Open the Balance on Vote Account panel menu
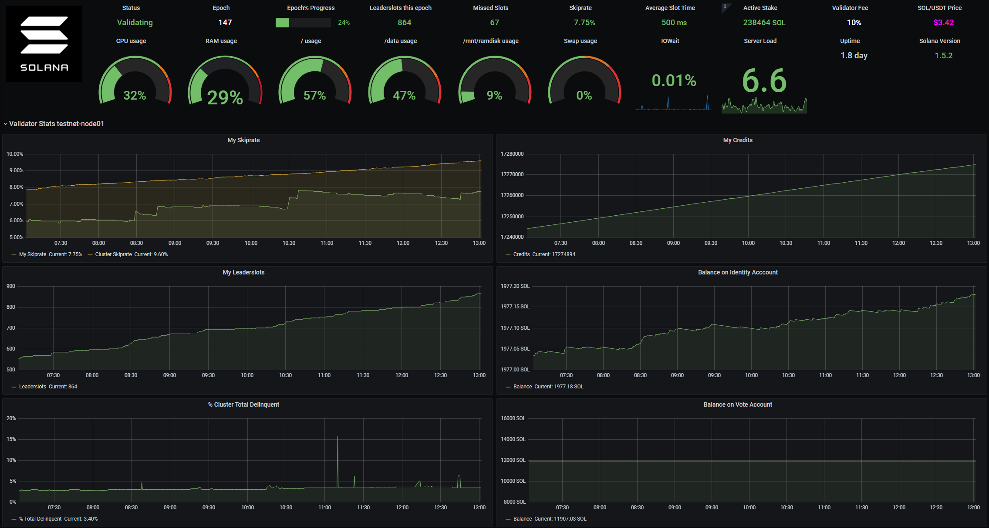This screenshot has width=989, height=528. tap(737, 404)
